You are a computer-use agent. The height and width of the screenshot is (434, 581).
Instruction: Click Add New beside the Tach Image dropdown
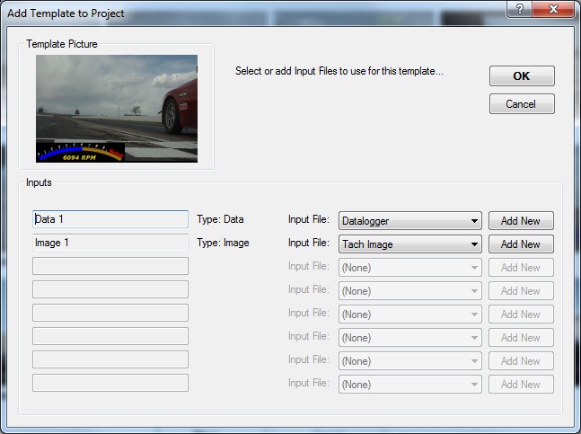tap(521, 244)
